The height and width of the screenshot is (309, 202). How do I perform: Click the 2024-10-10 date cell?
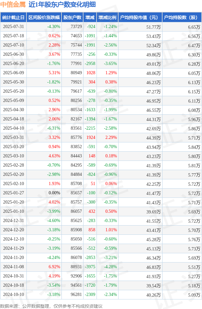click(13, 295)
